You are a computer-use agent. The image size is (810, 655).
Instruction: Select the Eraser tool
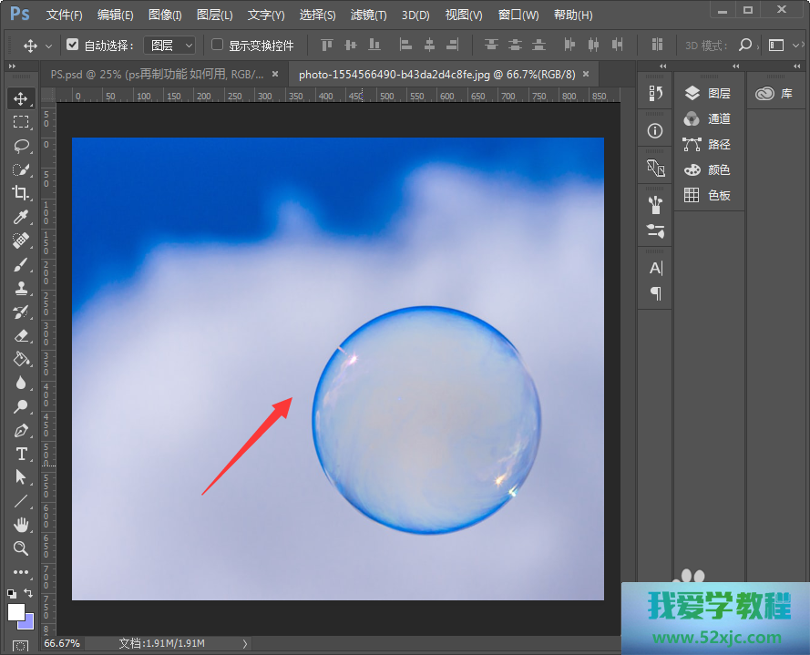click(x=21, y=335)
